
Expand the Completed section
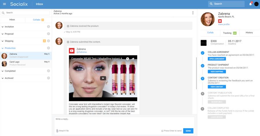pyautogui.click(x=26, y=71)
